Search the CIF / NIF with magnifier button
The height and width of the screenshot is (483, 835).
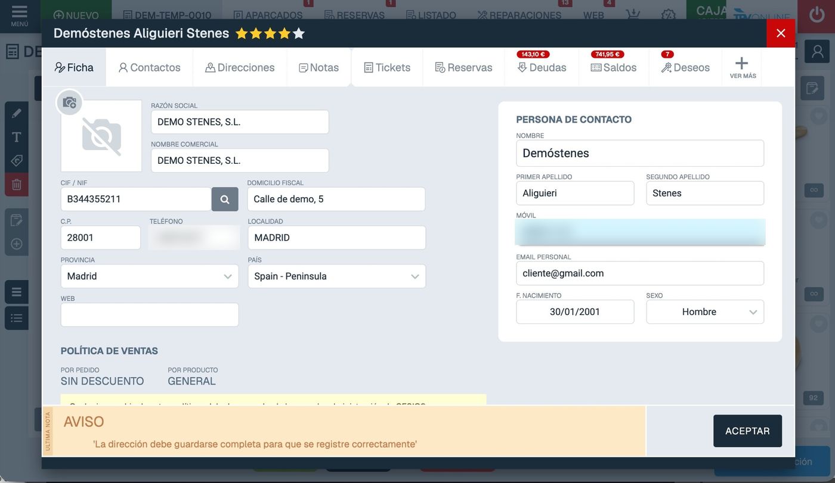[x=225, y=200]
